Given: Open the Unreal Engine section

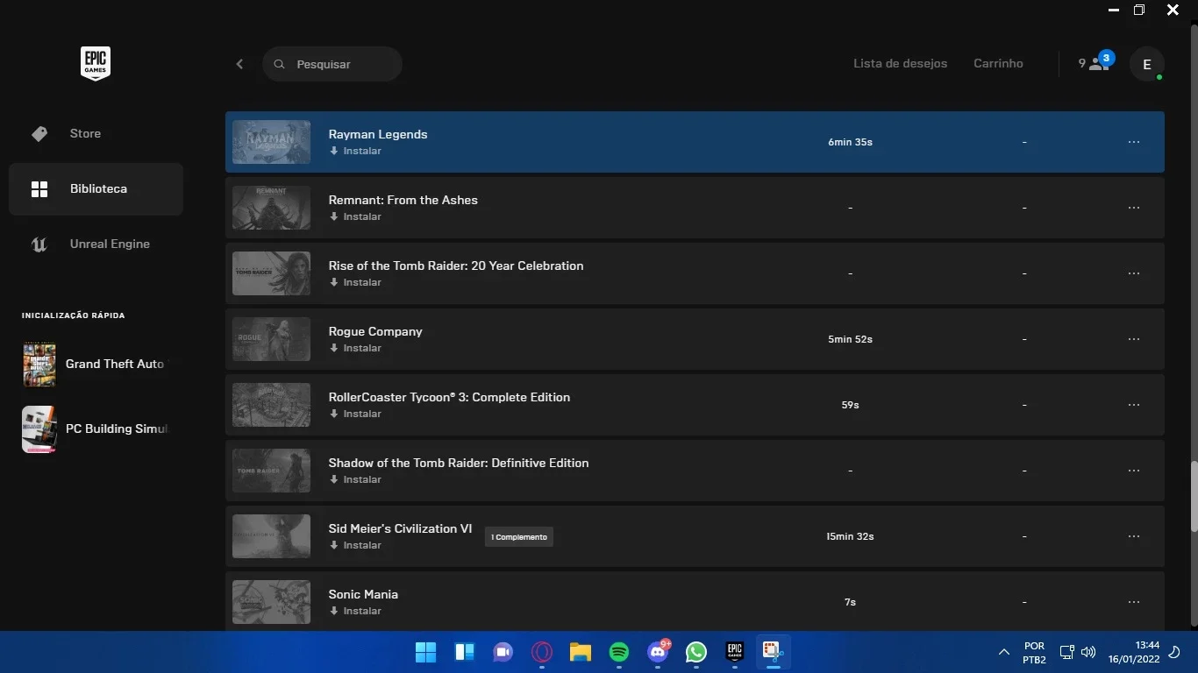Looking at the screenshot, I should pos(96,244).
